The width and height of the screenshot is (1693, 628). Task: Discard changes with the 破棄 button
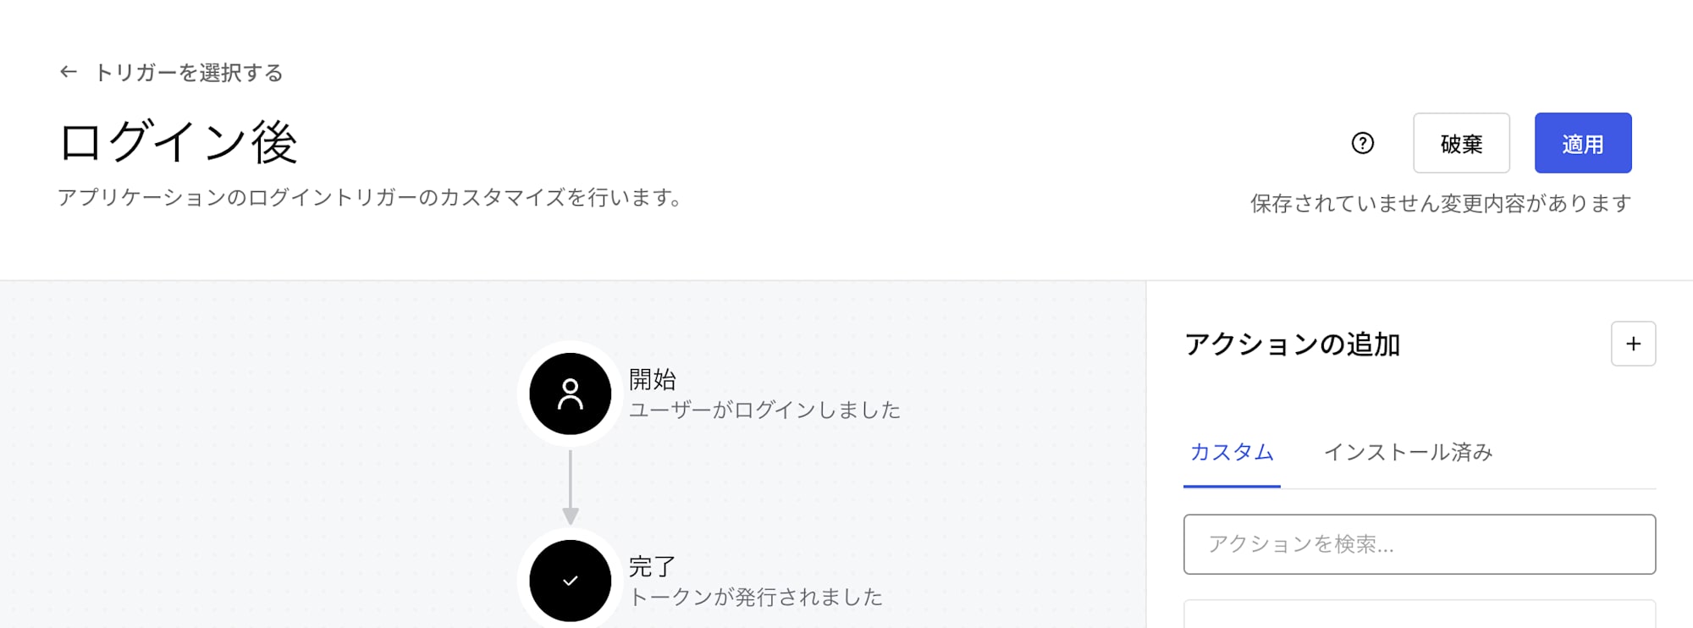1461,144
